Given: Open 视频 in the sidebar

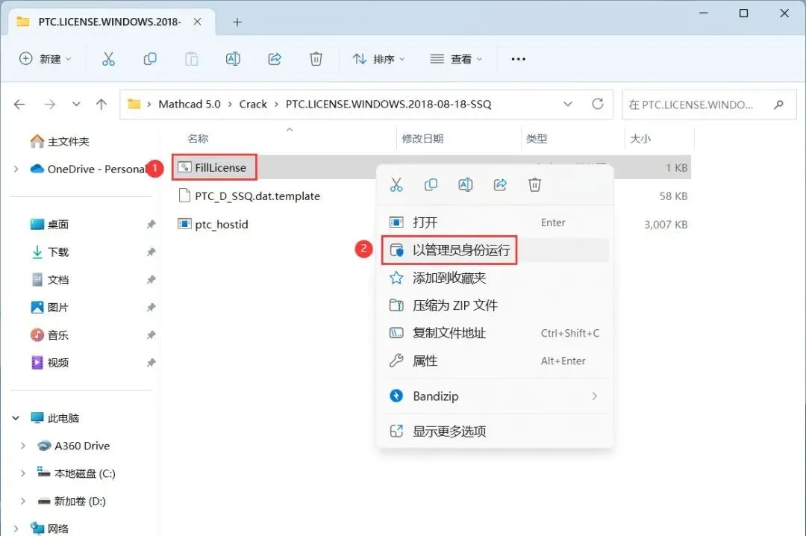Looking at the screenshot, I should 49,363.
